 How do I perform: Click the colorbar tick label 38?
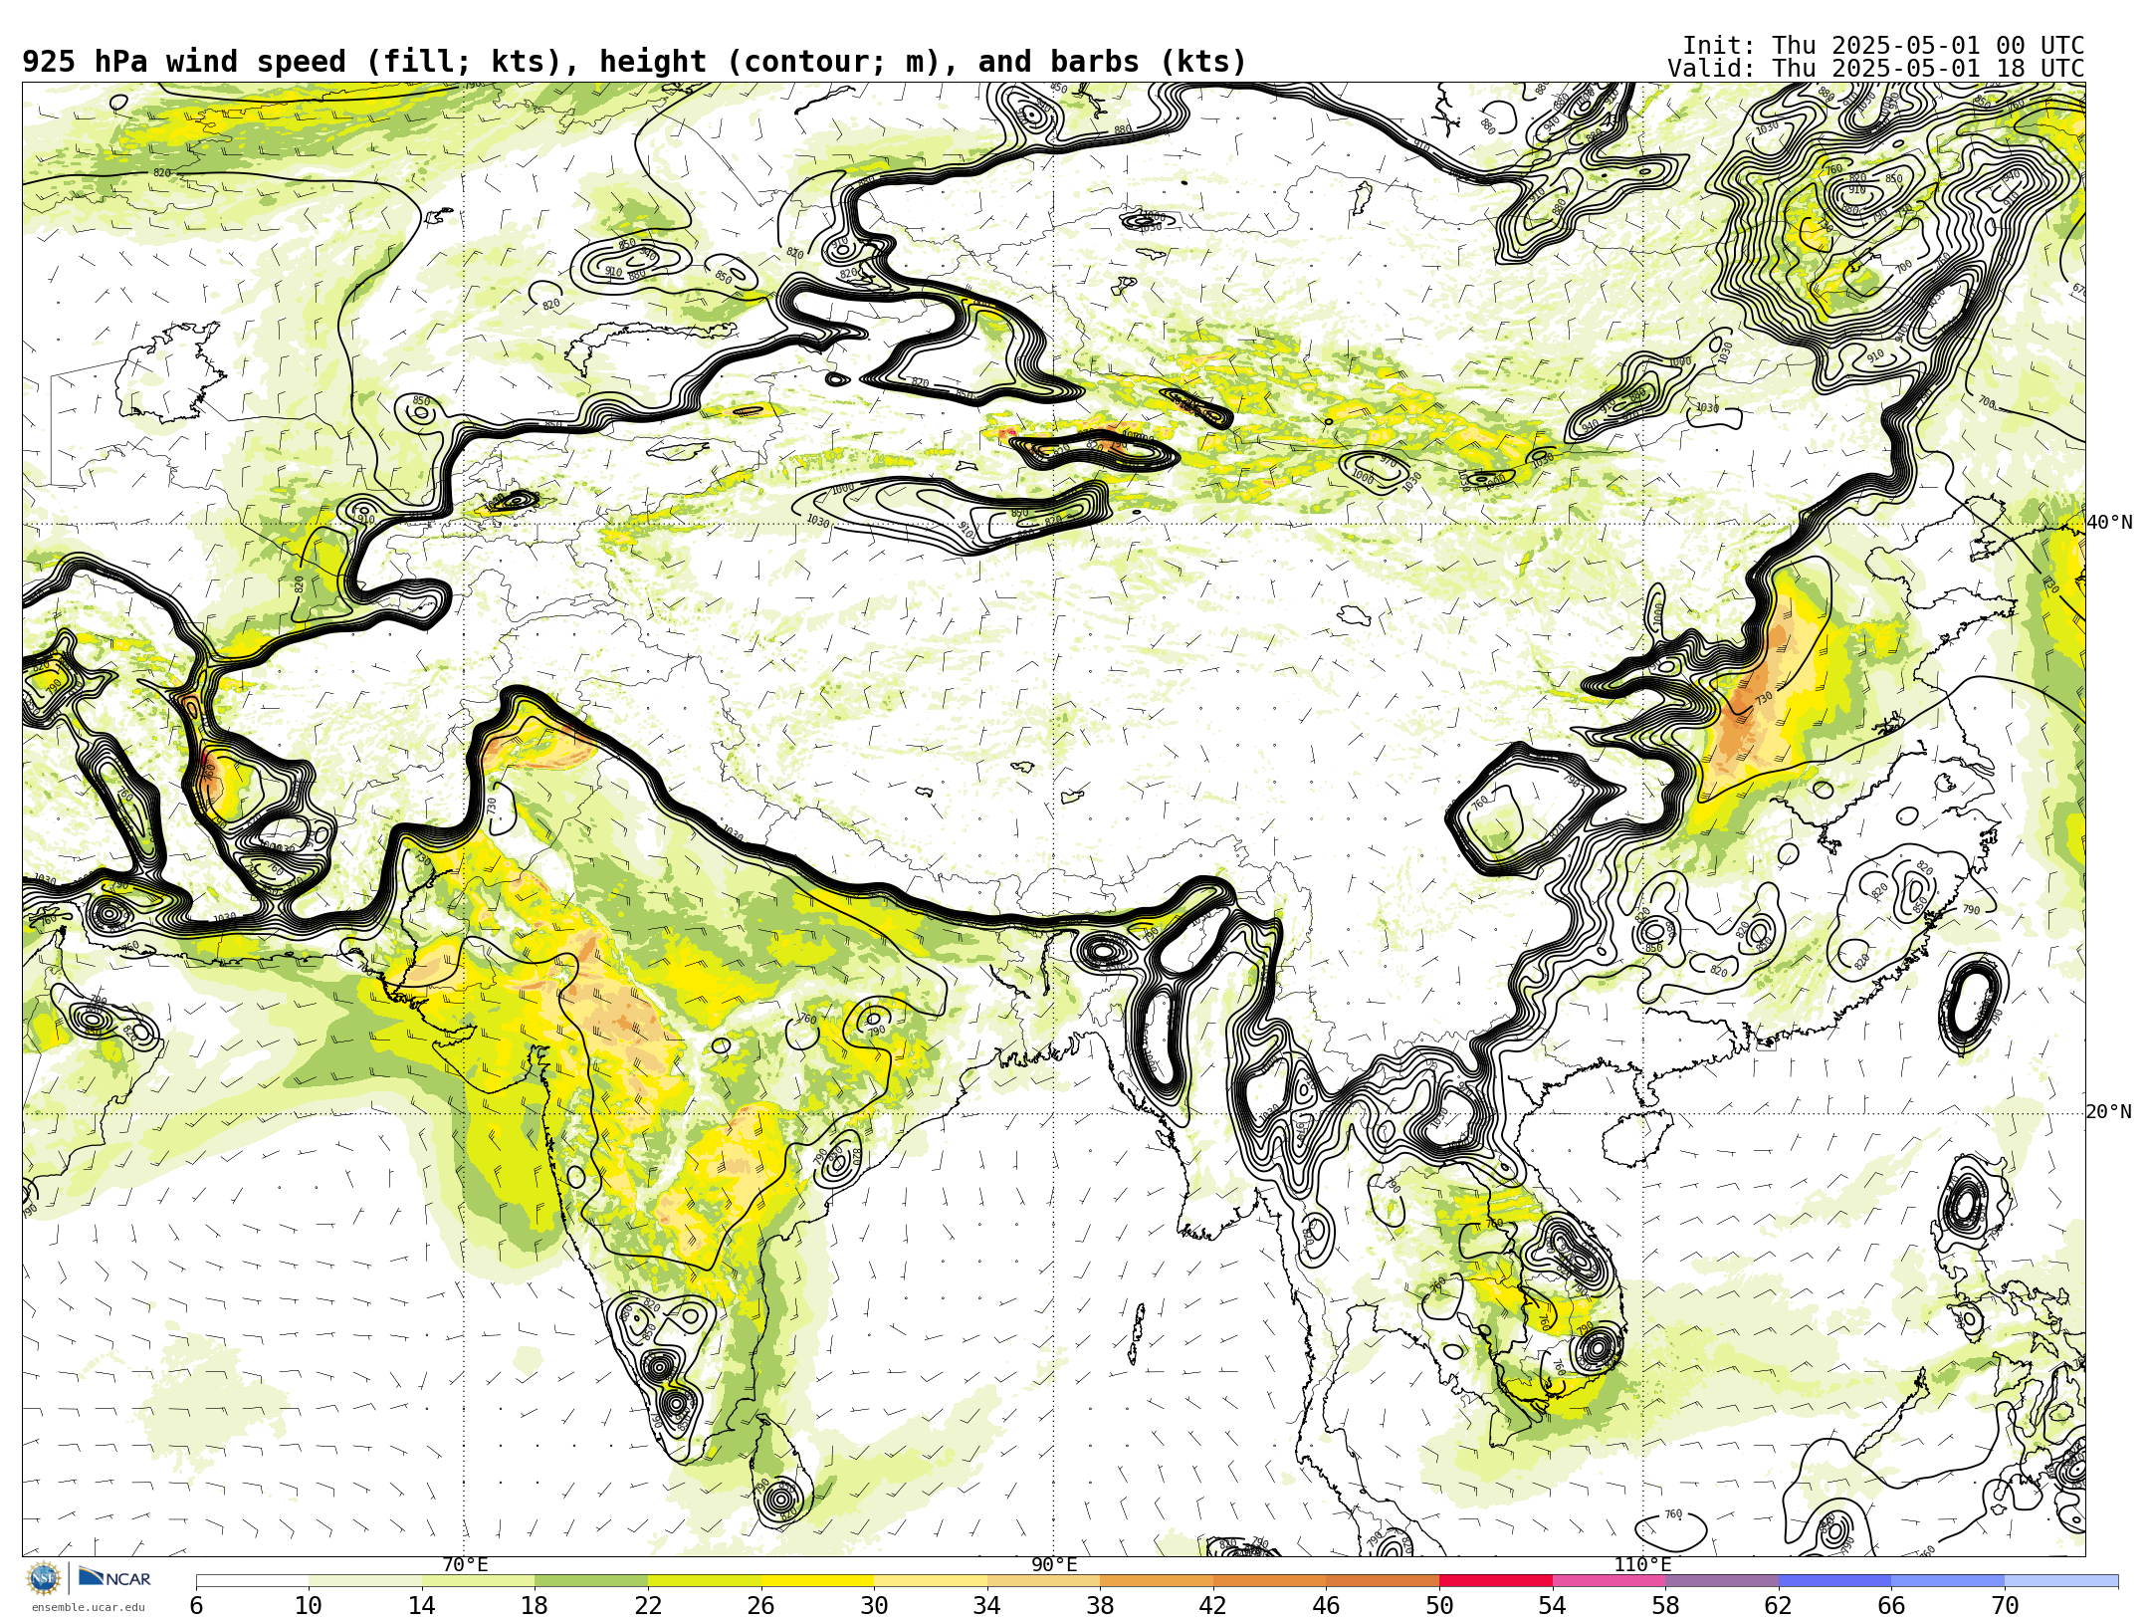(1100, 1605)
